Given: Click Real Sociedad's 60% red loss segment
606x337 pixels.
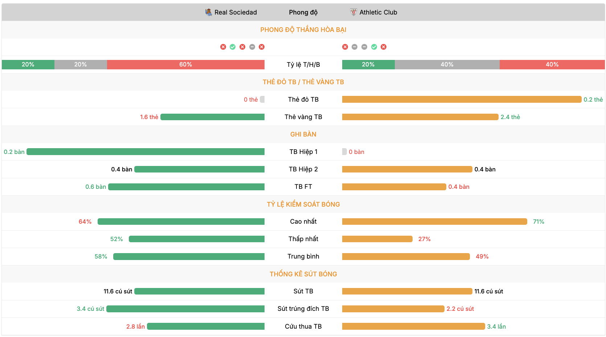Looking at the screenshot, I should (x=185, y=65).
